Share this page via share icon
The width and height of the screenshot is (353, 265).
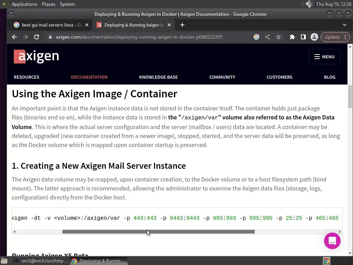point(268,37)
